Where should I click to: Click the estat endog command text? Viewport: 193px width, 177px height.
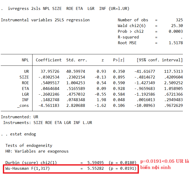tap(23, 134)
